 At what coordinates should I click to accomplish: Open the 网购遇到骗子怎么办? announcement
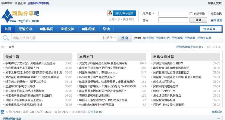[x=190, y=47]
